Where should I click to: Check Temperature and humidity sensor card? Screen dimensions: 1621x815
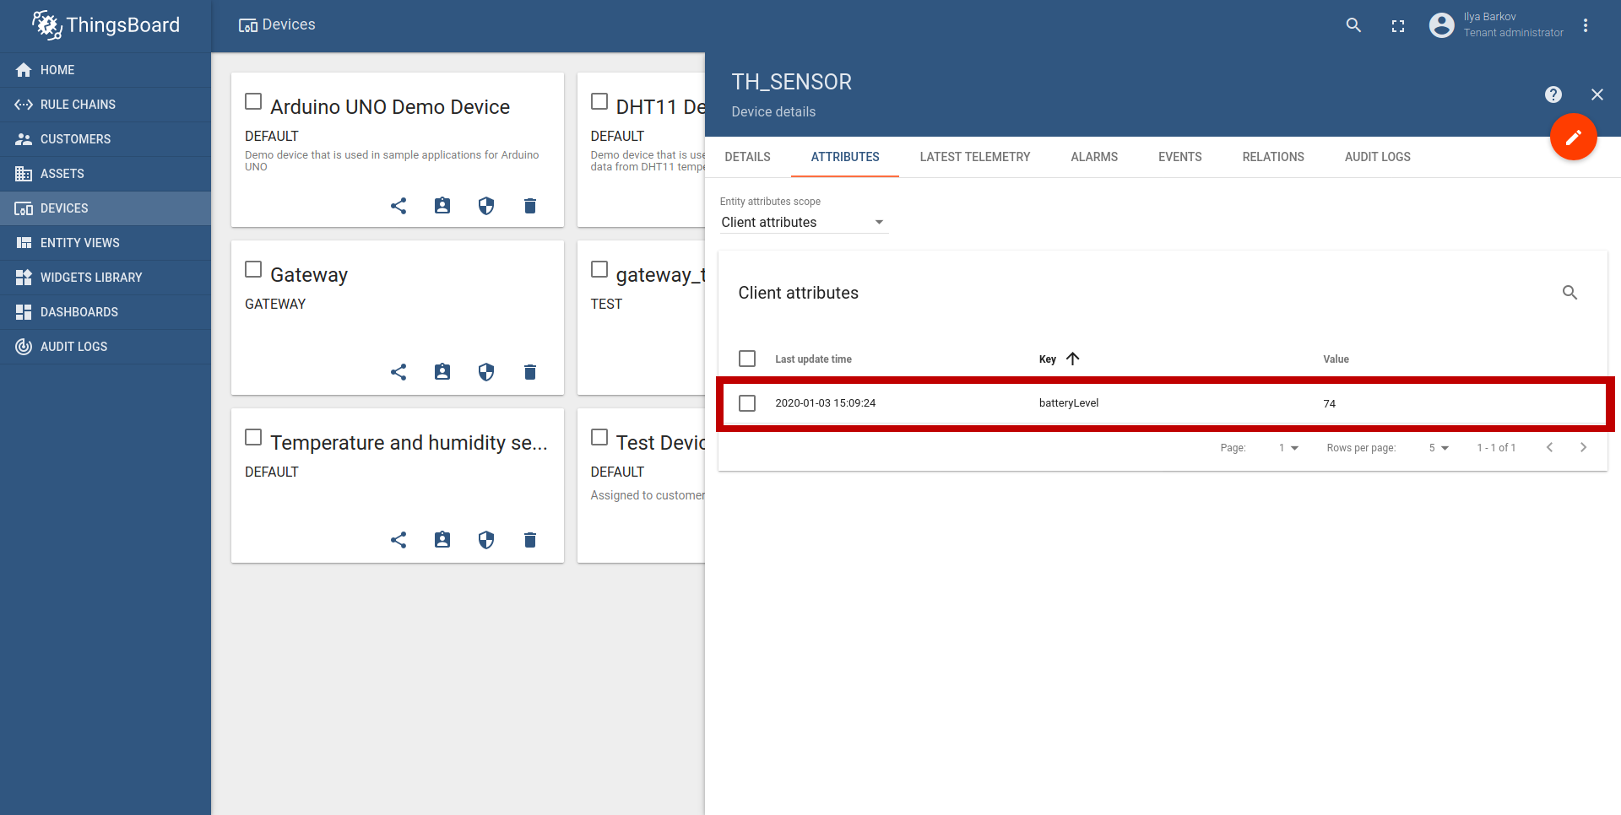pyautogui.click(x=253, y=437)
